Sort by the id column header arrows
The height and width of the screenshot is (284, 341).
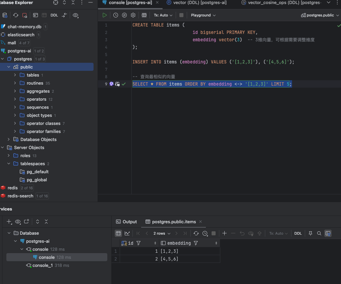tap(155, 243)
